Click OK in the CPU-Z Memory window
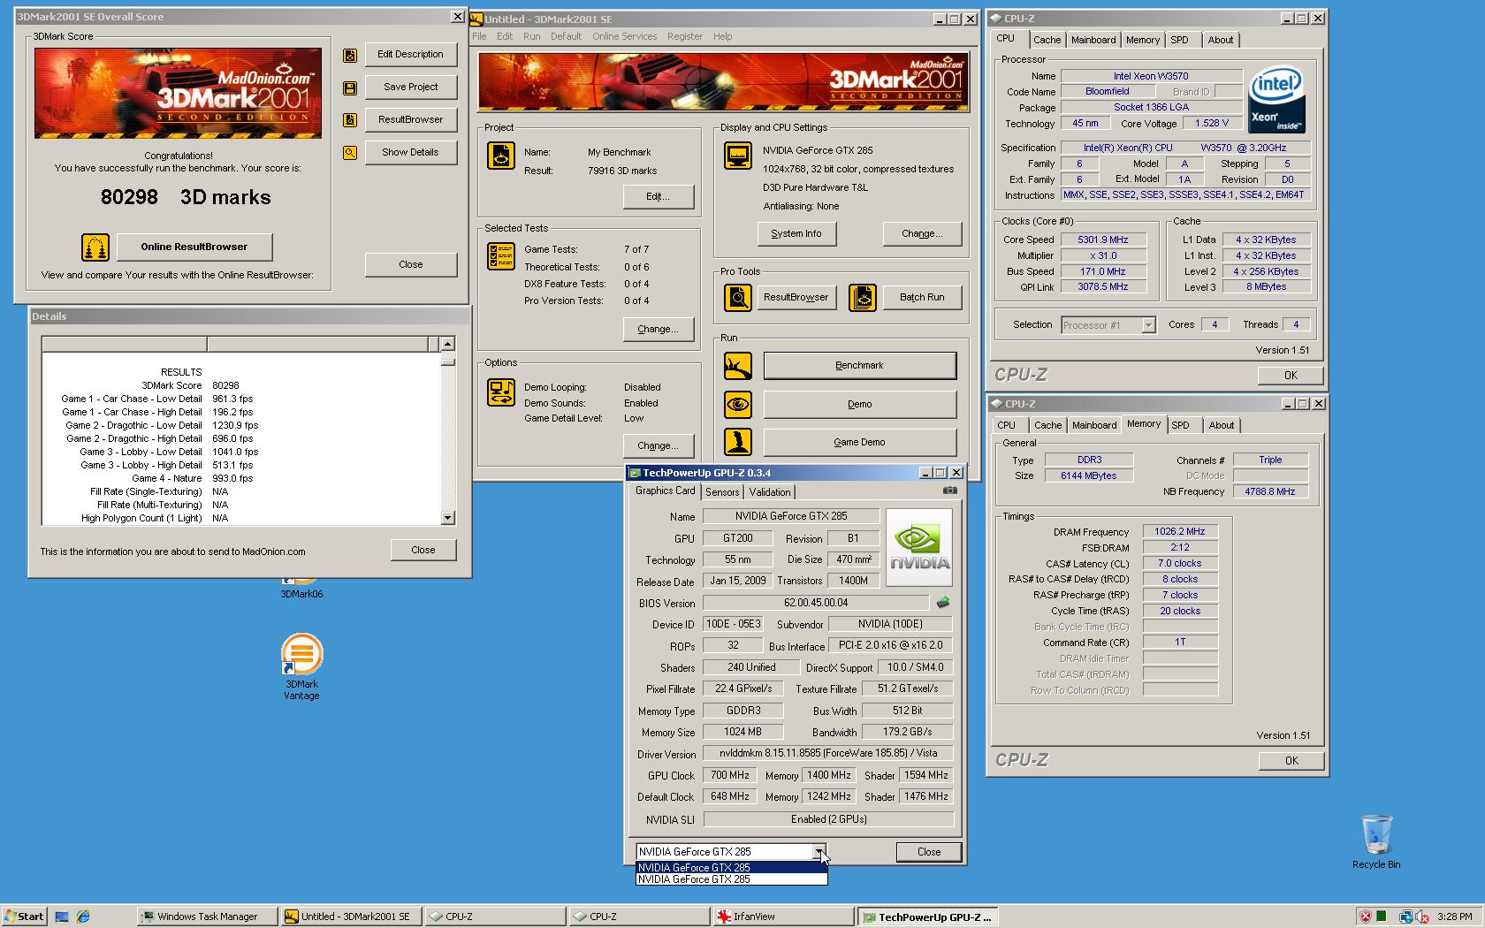The height and width of the screenshot is (928, 1485). (1291, 761)
